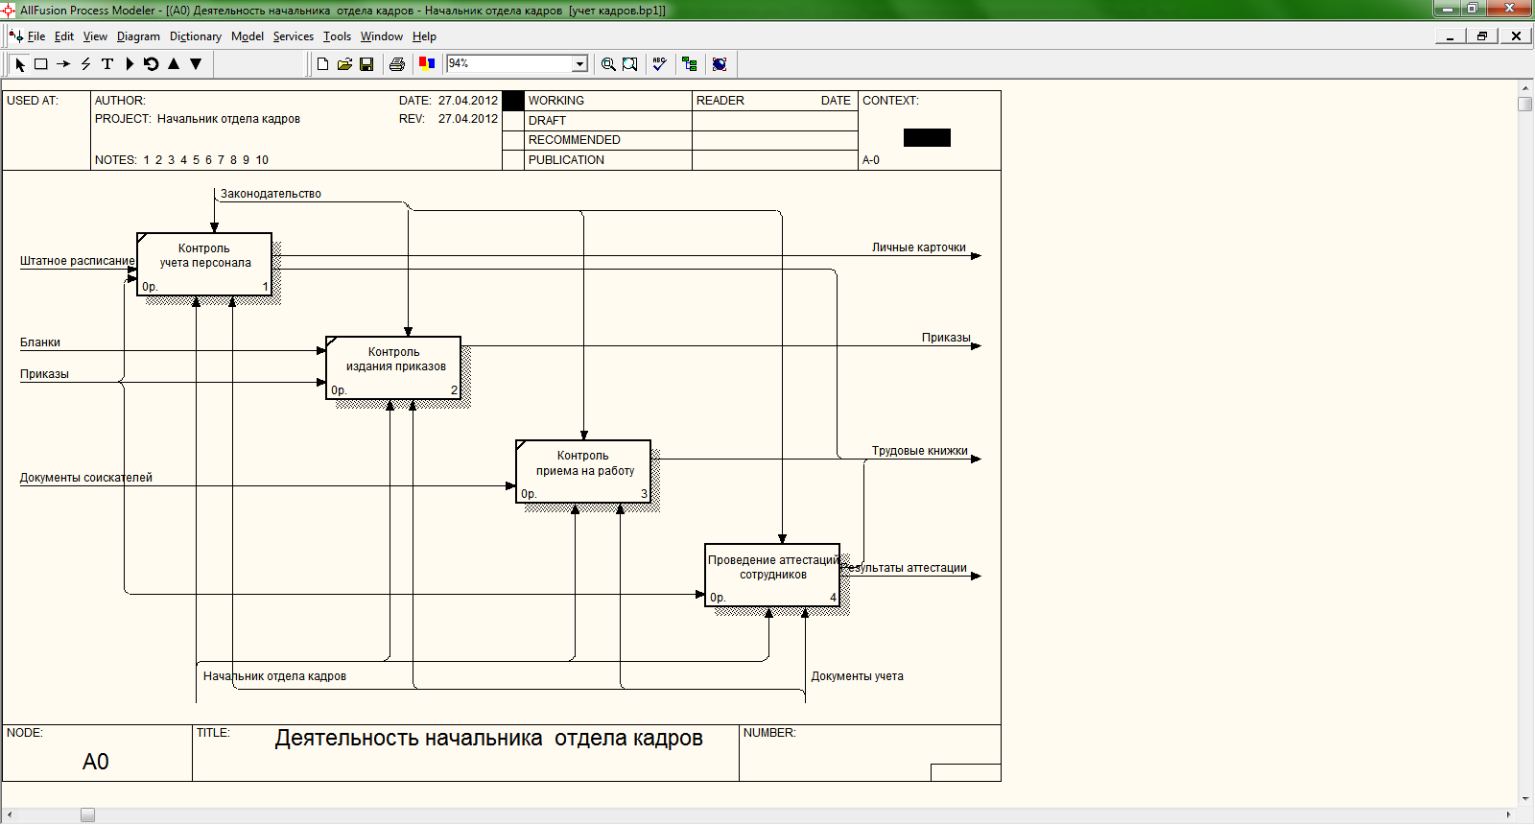This screenshot has height=825, width=1535.
Task: Click the vertical scrollbar thumb
Action: (x=1525, y=104)
